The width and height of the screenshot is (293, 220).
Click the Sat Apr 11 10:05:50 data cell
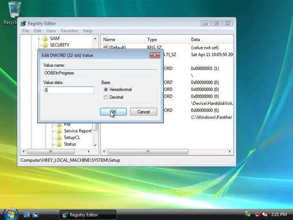pos(212,54)
